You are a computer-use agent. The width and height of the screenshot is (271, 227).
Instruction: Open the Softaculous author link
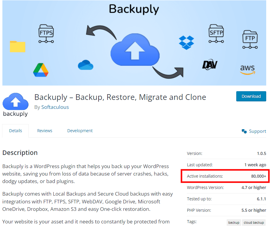(x=55, y=107)
